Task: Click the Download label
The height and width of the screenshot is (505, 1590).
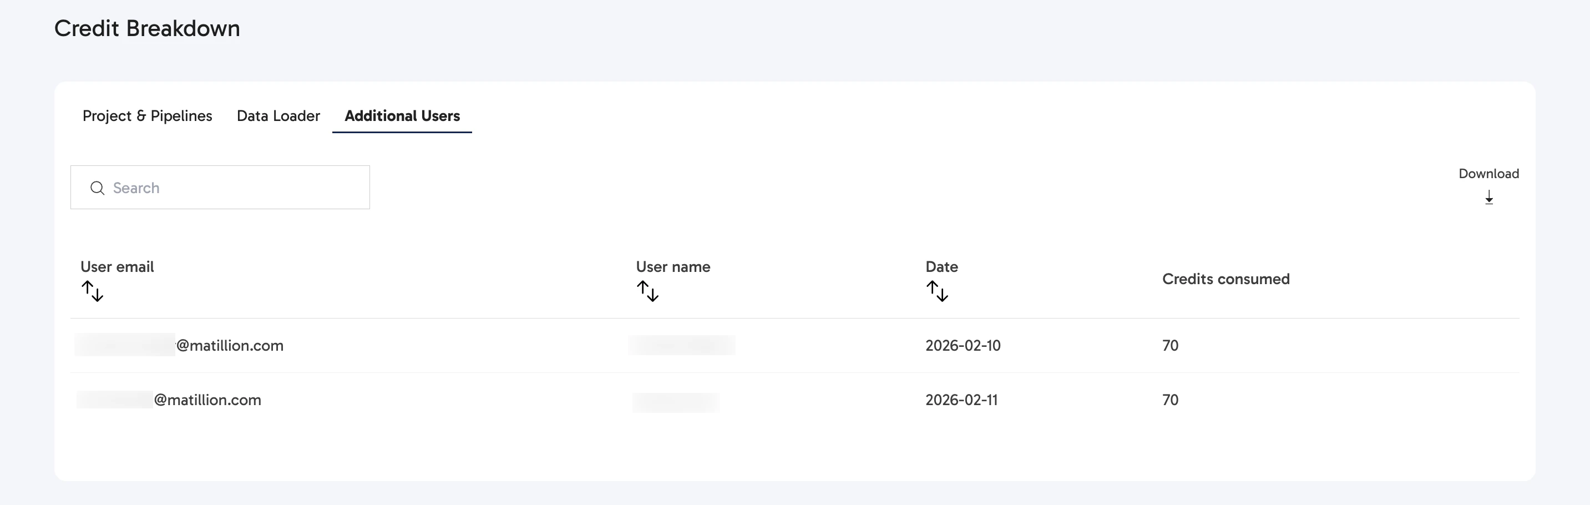Action: 1489,174
